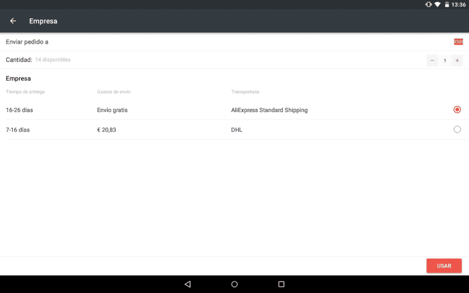Select AliExpress Standard Shipping radio button
Viewport: 469px width, 293px height.
(457, 110)
